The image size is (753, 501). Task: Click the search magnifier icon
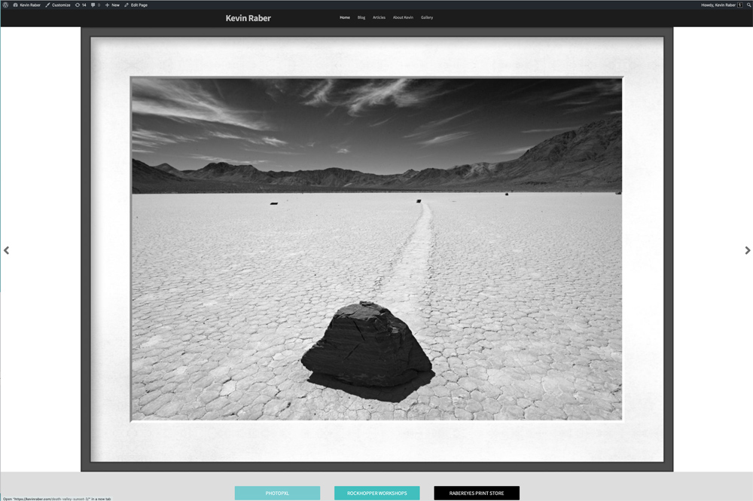click(749, 5)
